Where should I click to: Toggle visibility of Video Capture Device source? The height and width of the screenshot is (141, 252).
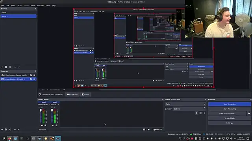click(31, 75)
